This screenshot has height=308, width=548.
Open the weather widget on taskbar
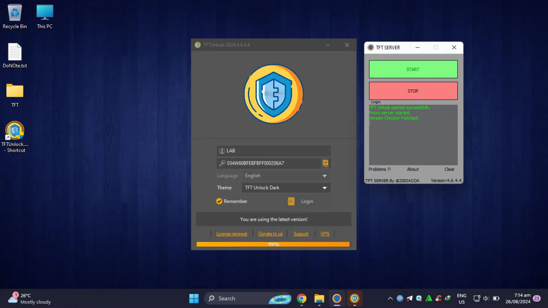[x=30, y=298]
